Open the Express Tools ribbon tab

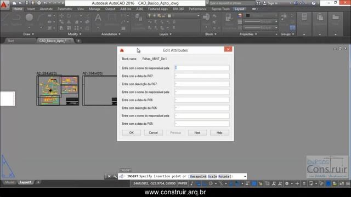(220, 9)
